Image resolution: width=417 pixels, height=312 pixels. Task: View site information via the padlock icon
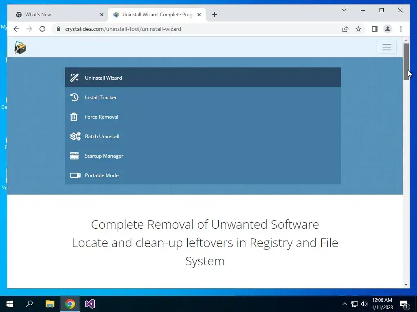pyautogui.click(x=59, y=29)
